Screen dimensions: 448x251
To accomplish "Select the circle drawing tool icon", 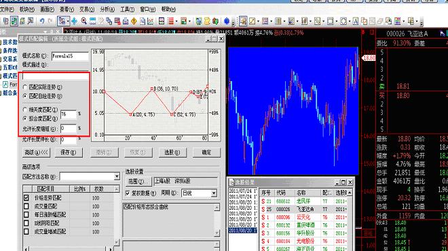I will click(x=343, y=21).
